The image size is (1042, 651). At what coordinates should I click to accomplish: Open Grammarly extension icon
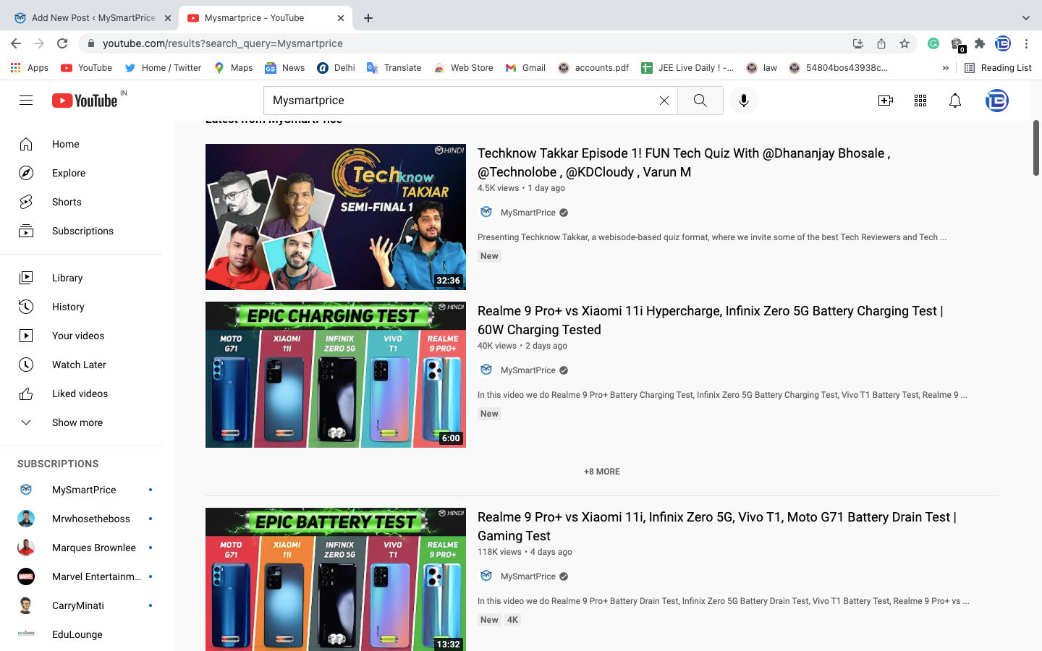[x=933, y=43]
